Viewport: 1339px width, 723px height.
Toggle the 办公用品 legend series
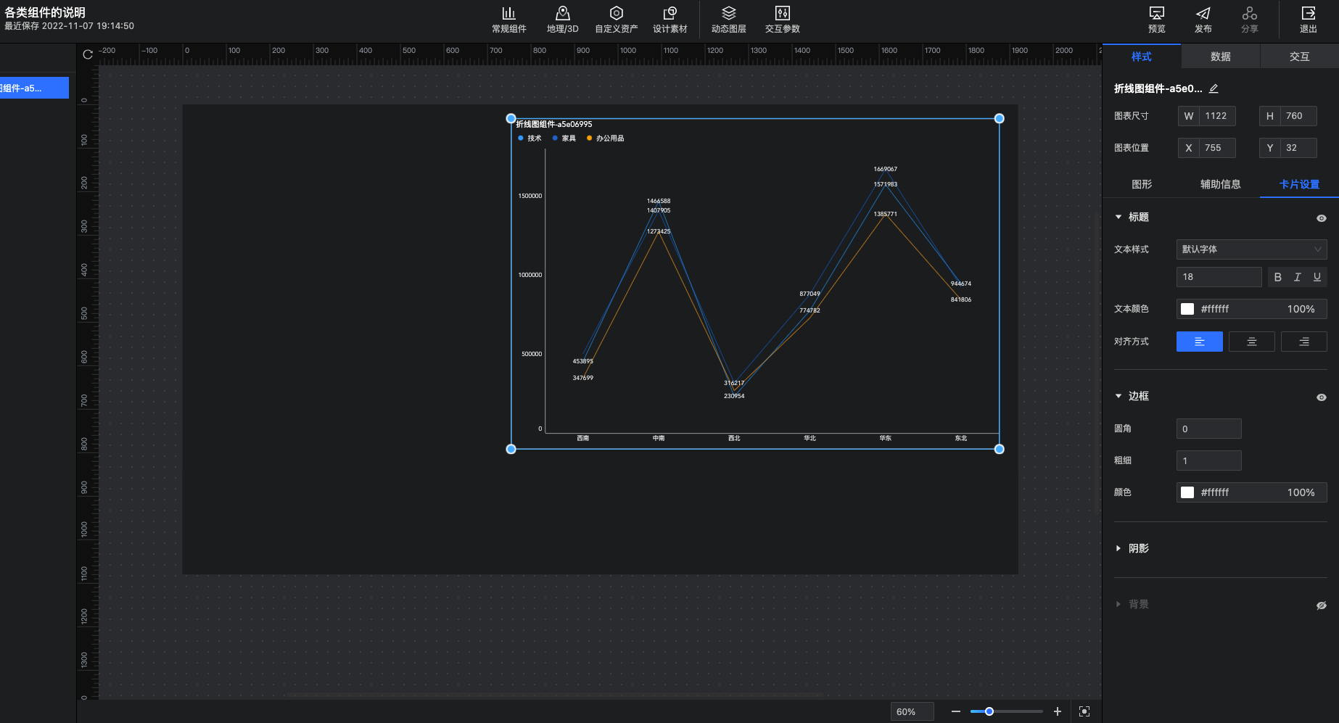pyautogui.click(x=606, y=138)
